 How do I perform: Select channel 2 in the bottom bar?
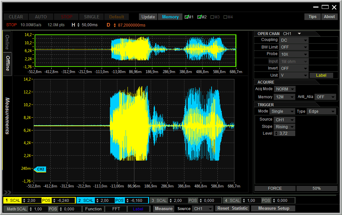click(79, 200)
